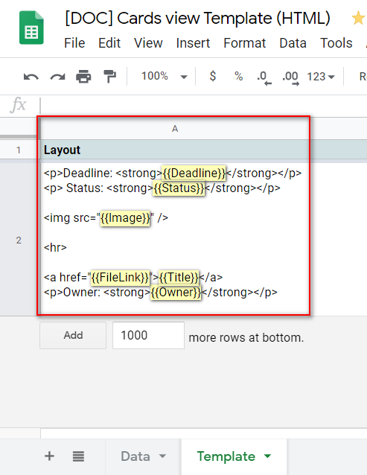Star this spreadsheet

358,18
